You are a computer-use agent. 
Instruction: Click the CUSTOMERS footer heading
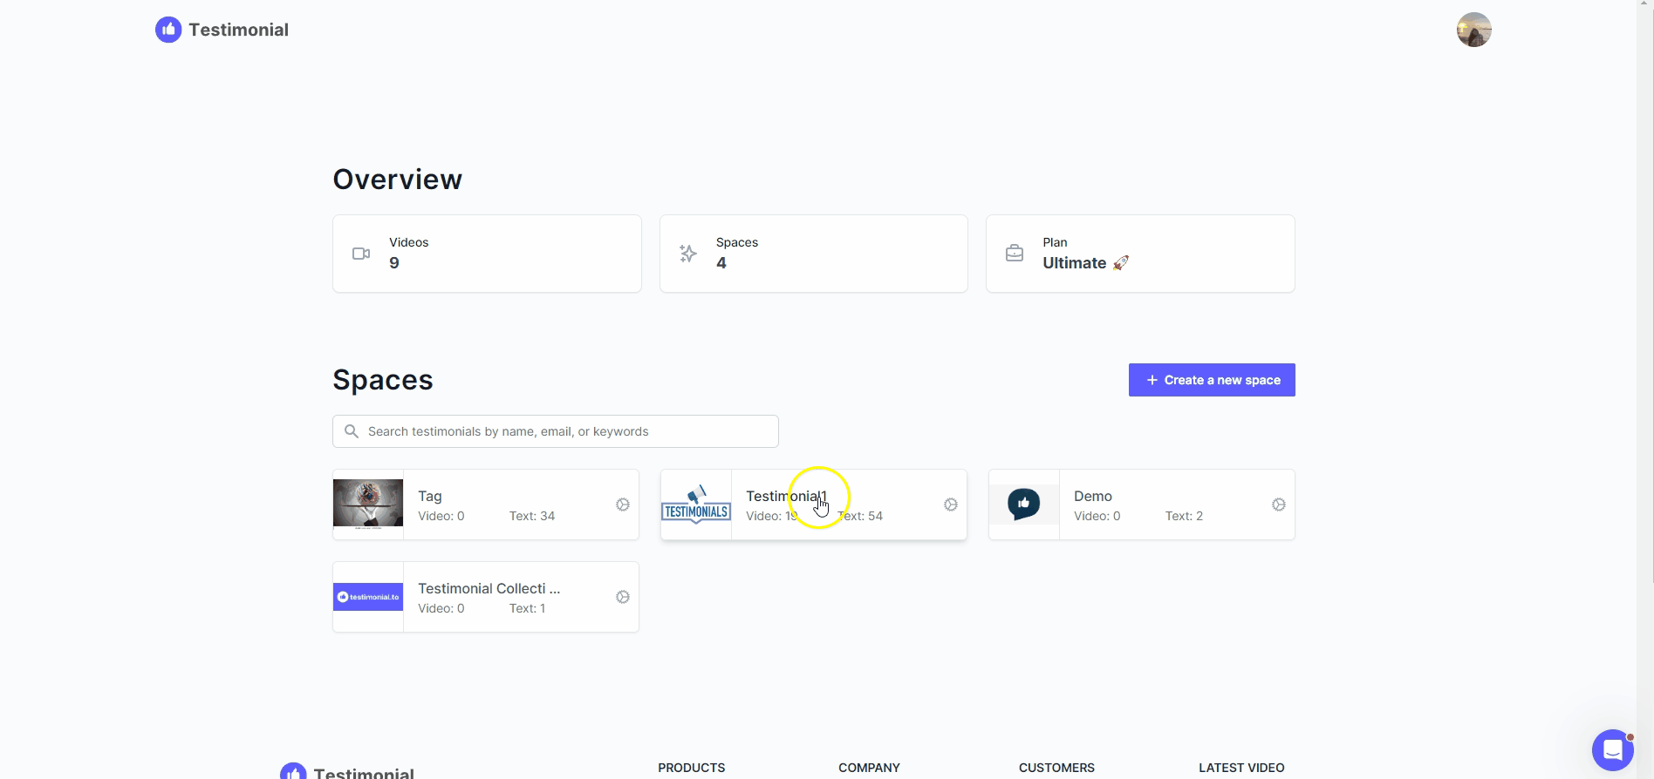[1056, 768]
